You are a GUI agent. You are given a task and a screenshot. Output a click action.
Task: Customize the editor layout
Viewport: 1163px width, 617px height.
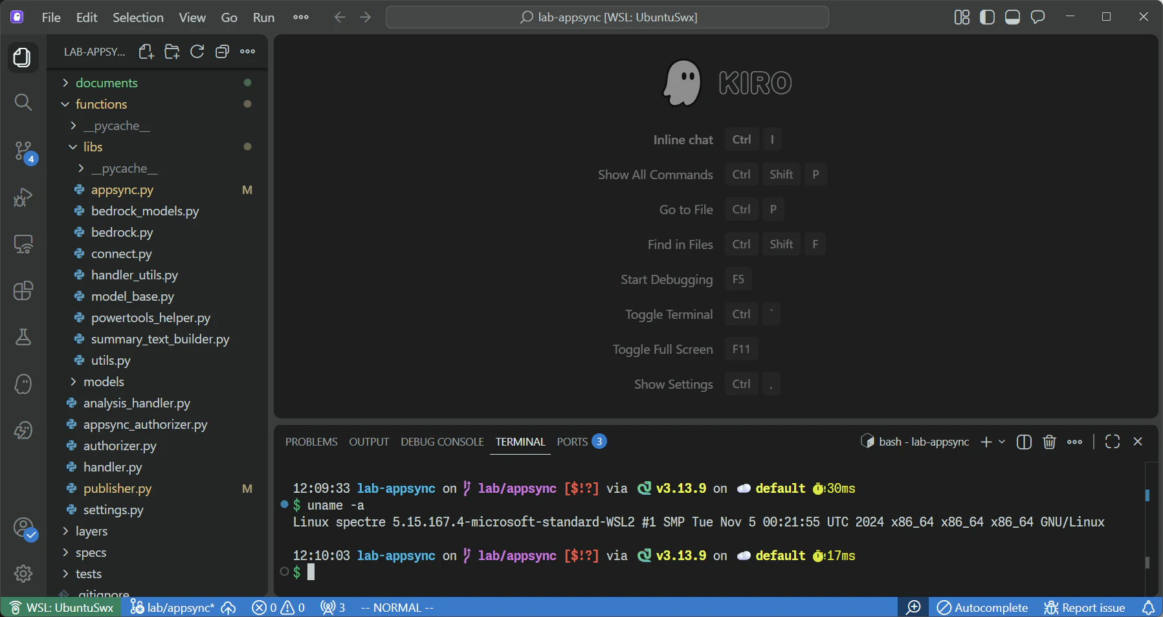962,17
